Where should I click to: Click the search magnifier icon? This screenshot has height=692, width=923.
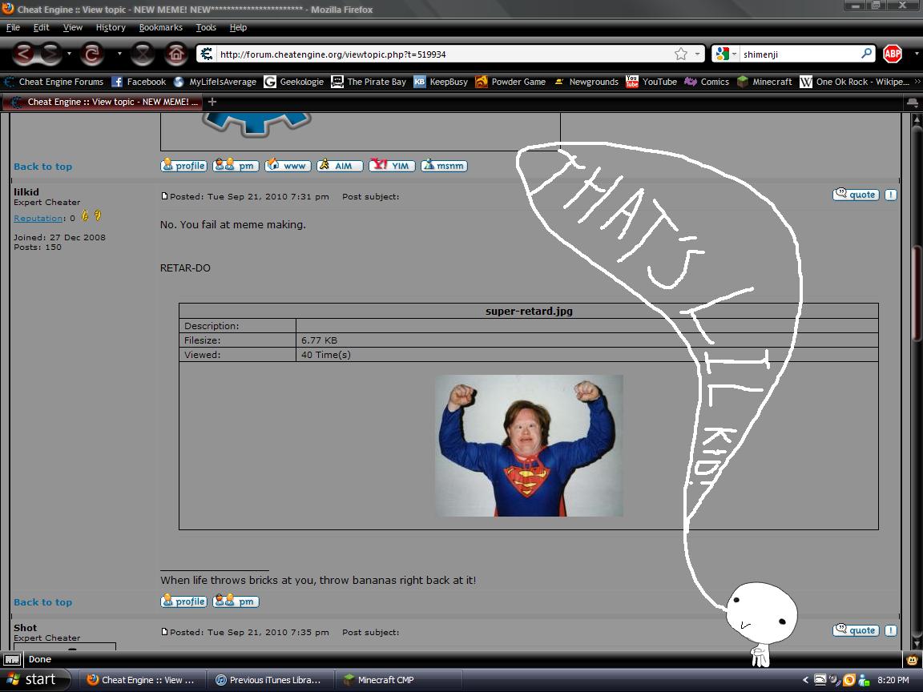pyautogui.click(x=866, y=54)
